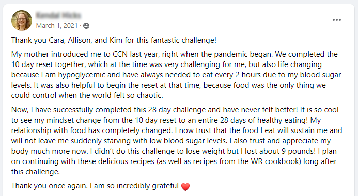Image resolution: width=358 pixels, height=196 pixels.
Task: Click the phrase "10 day reset together"
Action: (x=49, y=64)
